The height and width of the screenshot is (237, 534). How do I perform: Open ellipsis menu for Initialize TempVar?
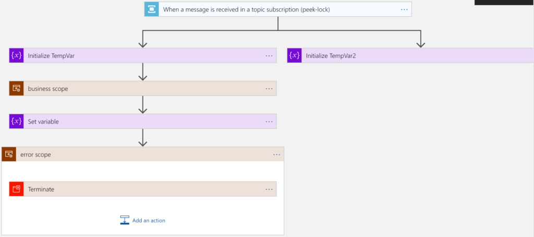(x=269, y=56)
